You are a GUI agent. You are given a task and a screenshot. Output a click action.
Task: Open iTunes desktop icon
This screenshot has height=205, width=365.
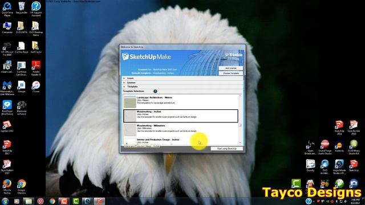click(36, 87)
